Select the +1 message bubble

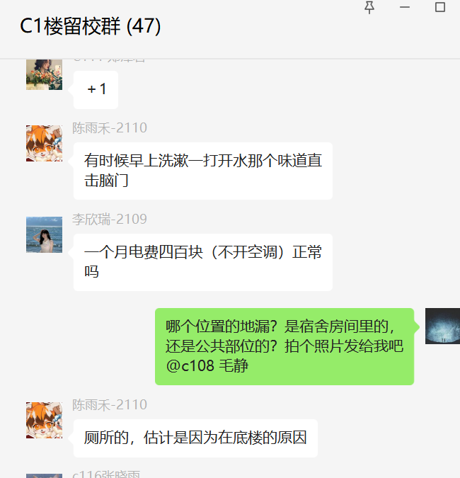[96, 90]
